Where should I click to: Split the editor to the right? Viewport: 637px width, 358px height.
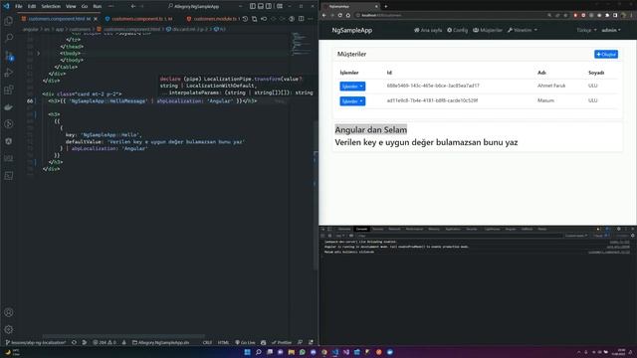pyautogui.click(x=301, y=19)
